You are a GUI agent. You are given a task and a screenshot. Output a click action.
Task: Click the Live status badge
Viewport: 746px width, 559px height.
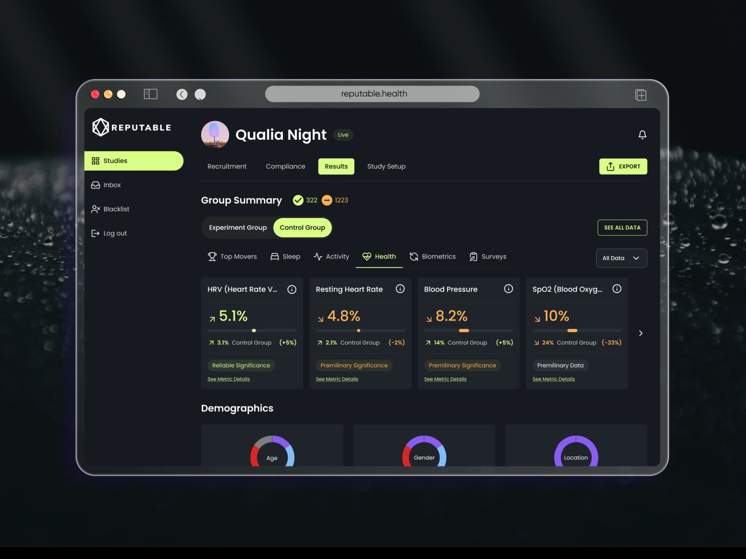click(x=343, y=135)
